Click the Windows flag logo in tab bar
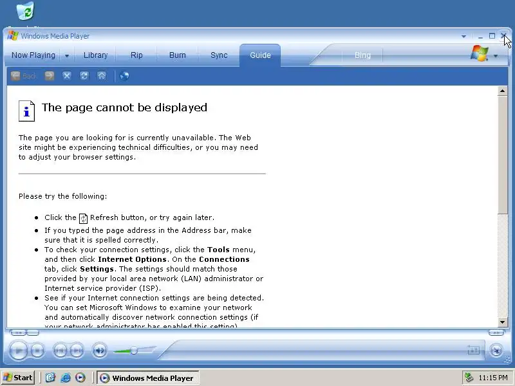Viewport: 515px width, 386px height. tap(480, 53)
